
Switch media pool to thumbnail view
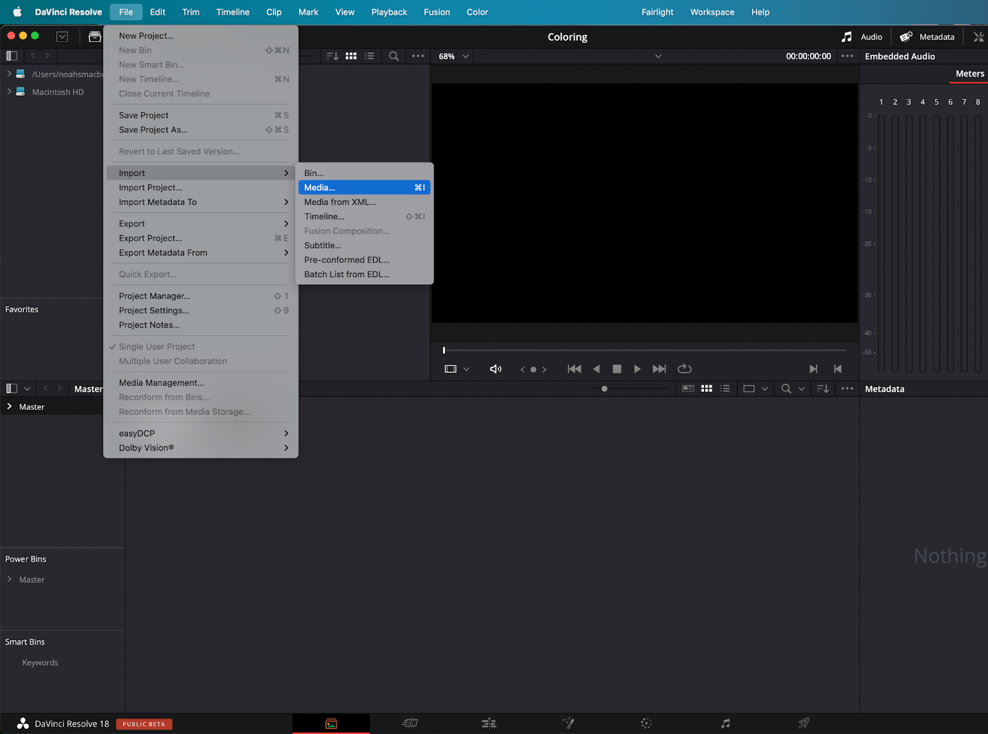tap(706, 389)
